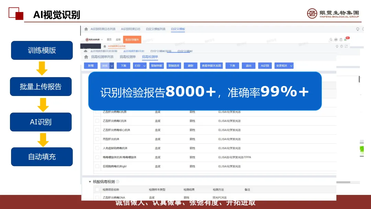Image resolution: width=371 pixels, height=209 pixels.
Task: Click the 复制选项 button
Action: pos(174,66)
